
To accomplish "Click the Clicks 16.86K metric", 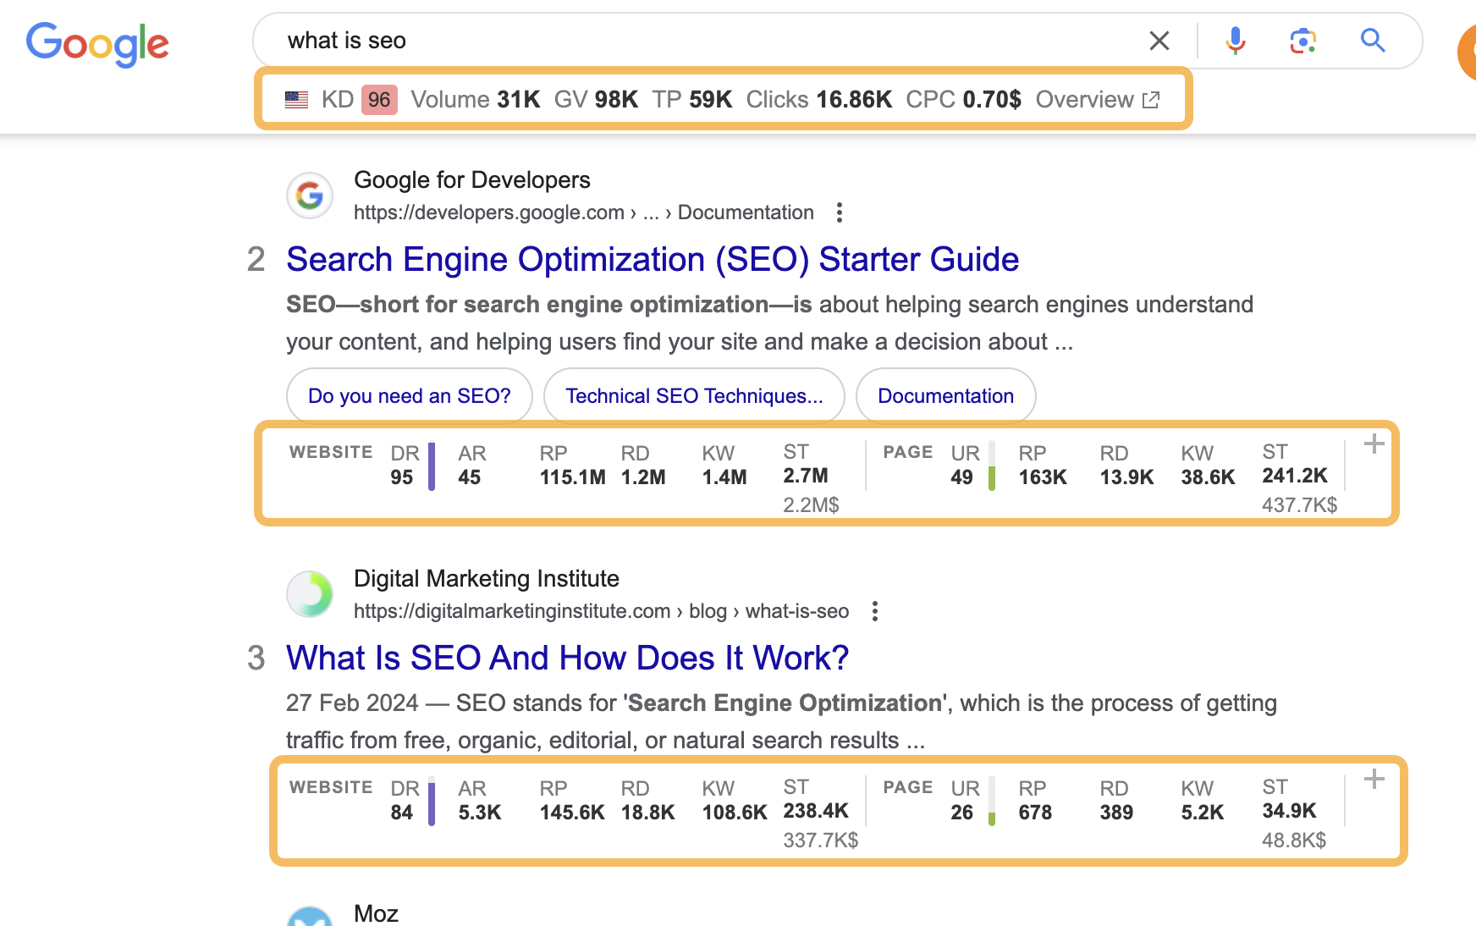I will point(819,100).
